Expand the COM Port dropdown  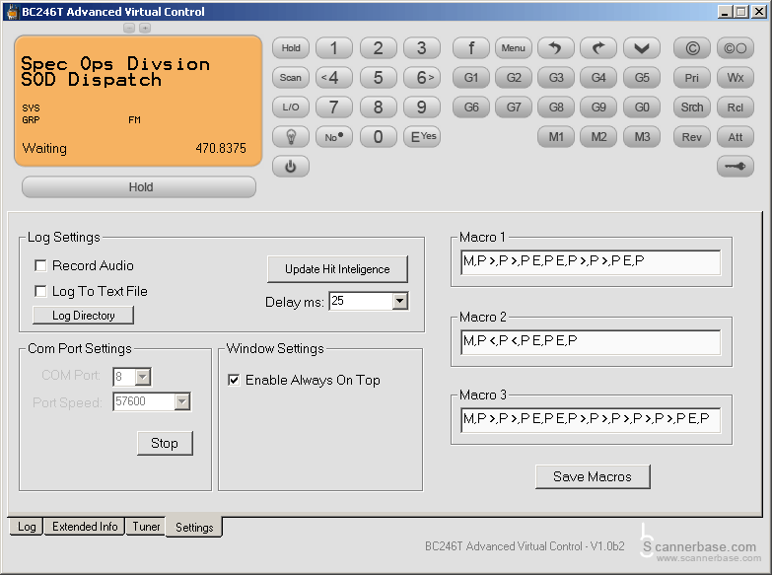click(x=143, y=376)
